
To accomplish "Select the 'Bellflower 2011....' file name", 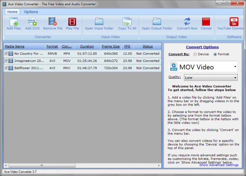I will (x=29, y=68).
